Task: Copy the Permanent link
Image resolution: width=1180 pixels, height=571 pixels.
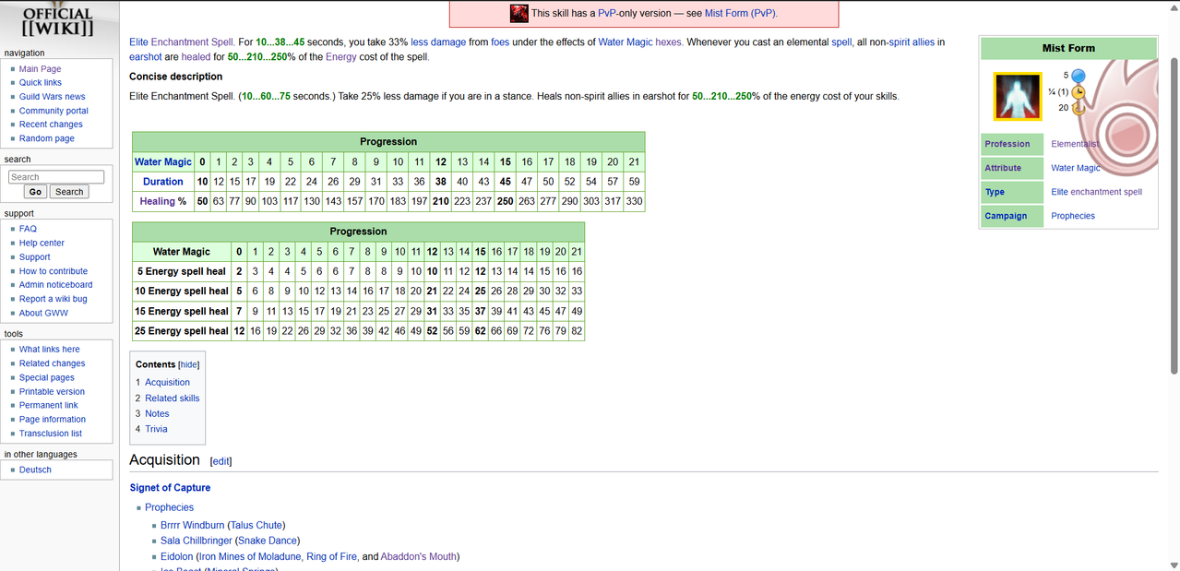Action: 49,405
